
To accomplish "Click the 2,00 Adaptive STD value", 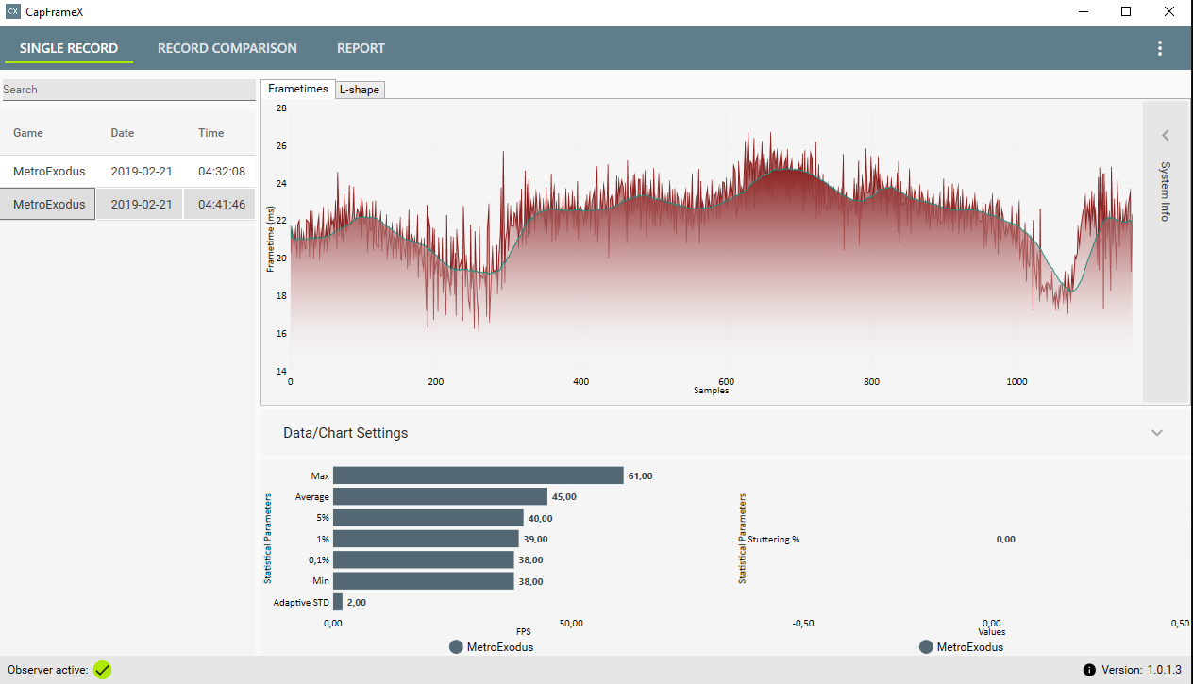I will [357, 602].
